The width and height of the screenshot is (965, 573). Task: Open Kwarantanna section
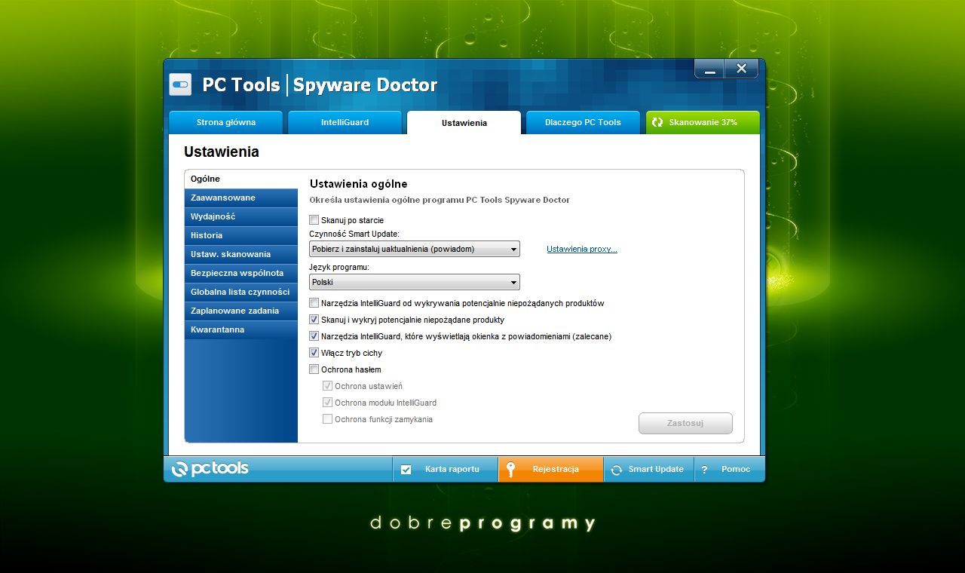tap(241, 329)
